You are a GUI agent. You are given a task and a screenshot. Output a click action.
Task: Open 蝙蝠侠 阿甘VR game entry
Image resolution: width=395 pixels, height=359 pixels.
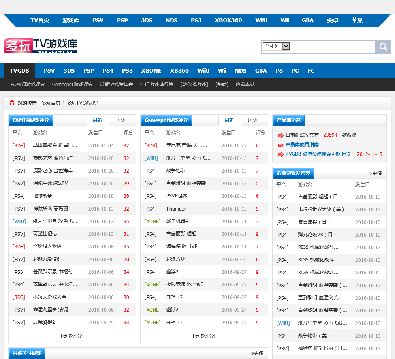[x=182, y=246]
